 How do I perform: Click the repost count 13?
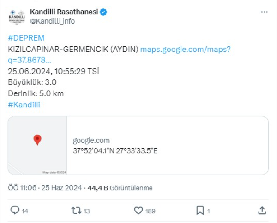click(87, 211)
